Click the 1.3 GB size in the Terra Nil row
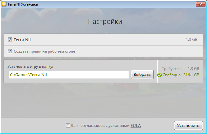The image size is (207, 134). 191,39
